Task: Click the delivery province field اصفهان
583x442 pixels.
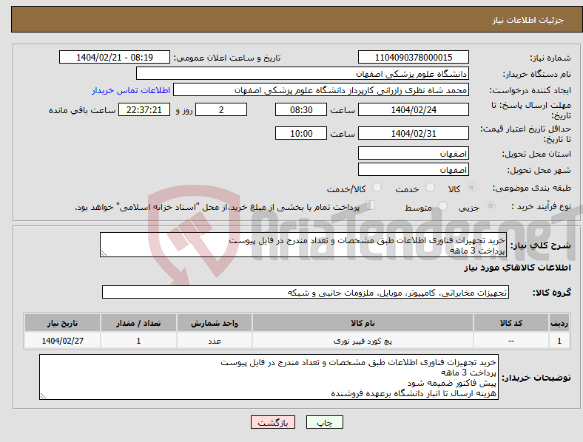Action: (414, 153)
